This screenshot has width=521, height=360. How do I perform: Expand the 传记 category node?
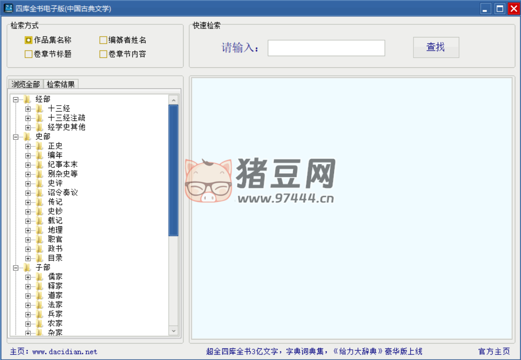[x=28, y=202]
